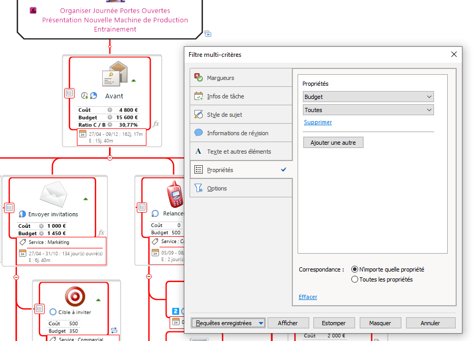This screenshot has height=341, width=473.
Task: Select "N'importe quelle propriété" radio option
Action: [x=354, y=269]
